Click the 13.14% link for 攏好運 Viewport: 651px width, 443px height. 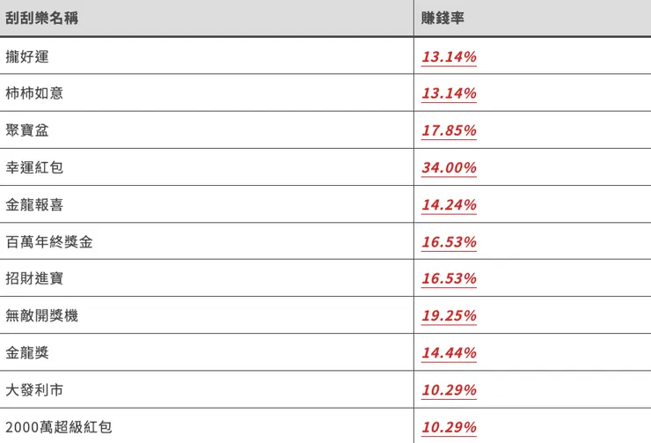[449, 57]
